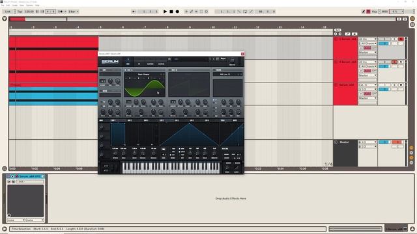The width and height of the screenshot is (417, 234).
Task: Click the envelope ATTACK knob in Serum
Action: click(x=115, y=153)
